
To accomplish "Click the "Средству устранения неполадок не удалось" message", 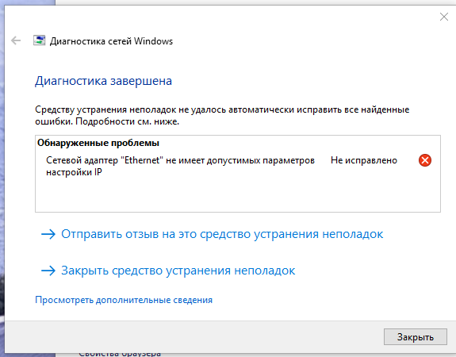I will click(x=222, y=116).
